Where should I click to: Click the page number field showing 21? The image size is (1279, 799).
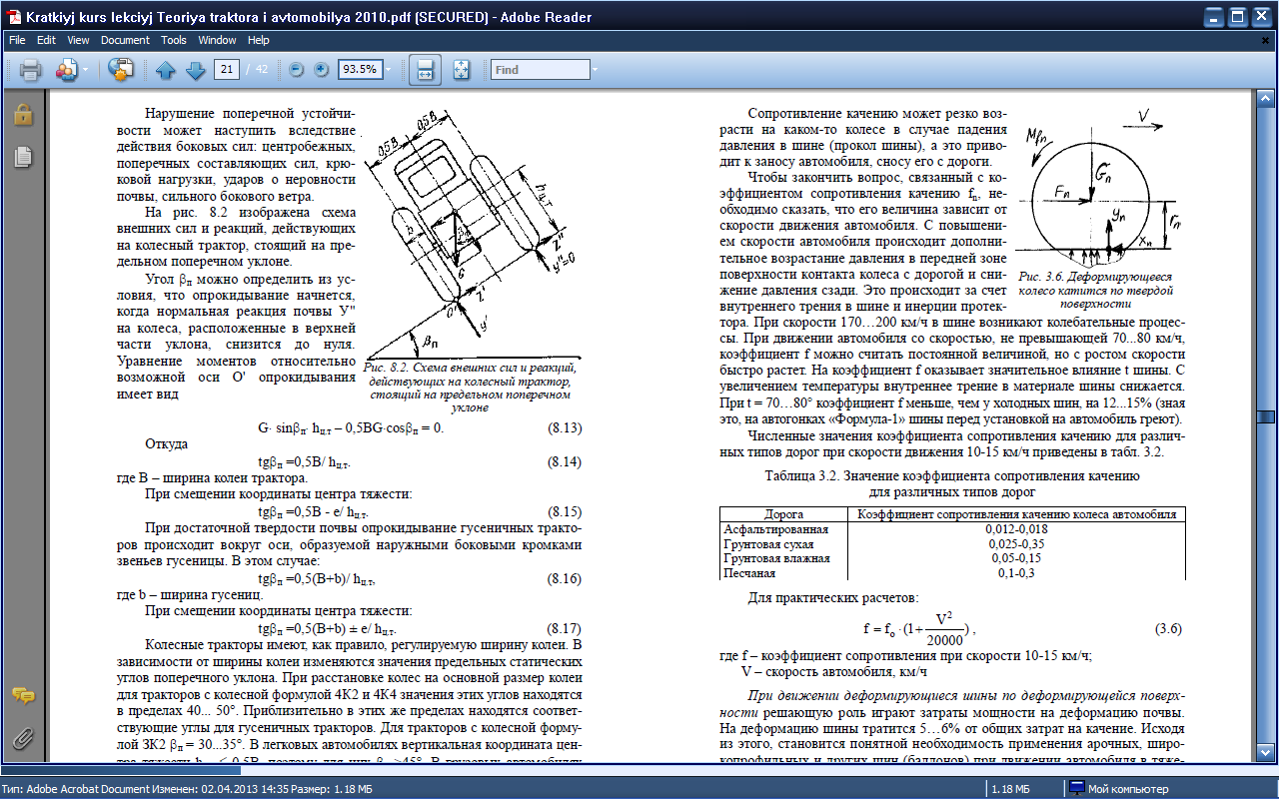229,70
